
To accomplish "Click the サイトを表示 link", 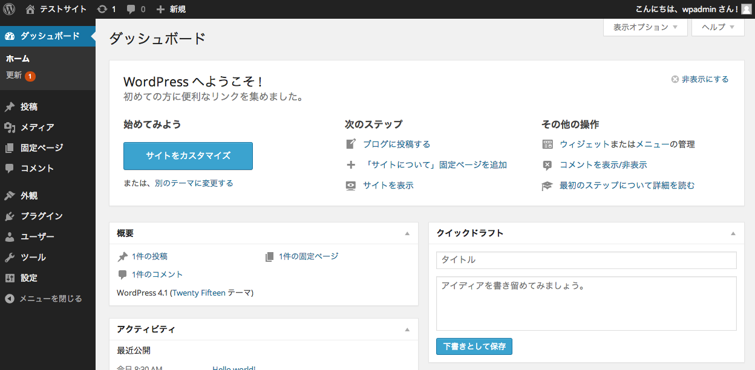I will point(388,186).
